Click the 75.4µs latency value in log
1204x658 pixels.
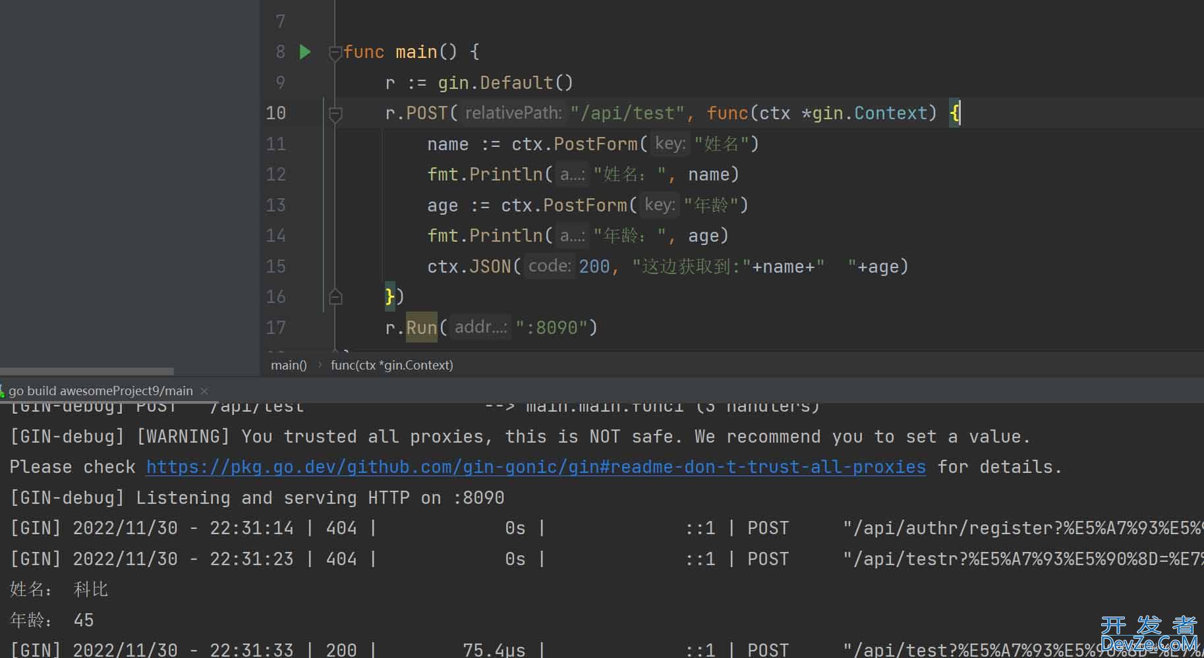pos(494,650)
